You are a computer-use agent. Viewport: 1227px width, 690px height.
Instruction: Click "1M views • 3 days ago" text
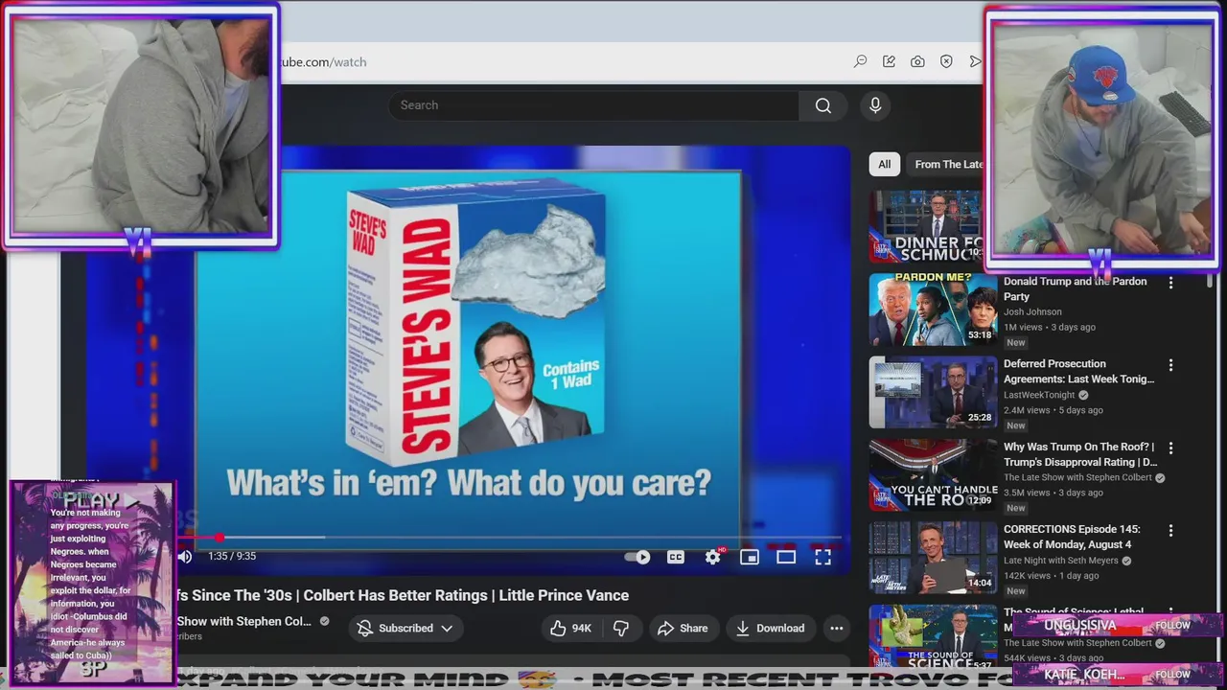click(1050, 327)
